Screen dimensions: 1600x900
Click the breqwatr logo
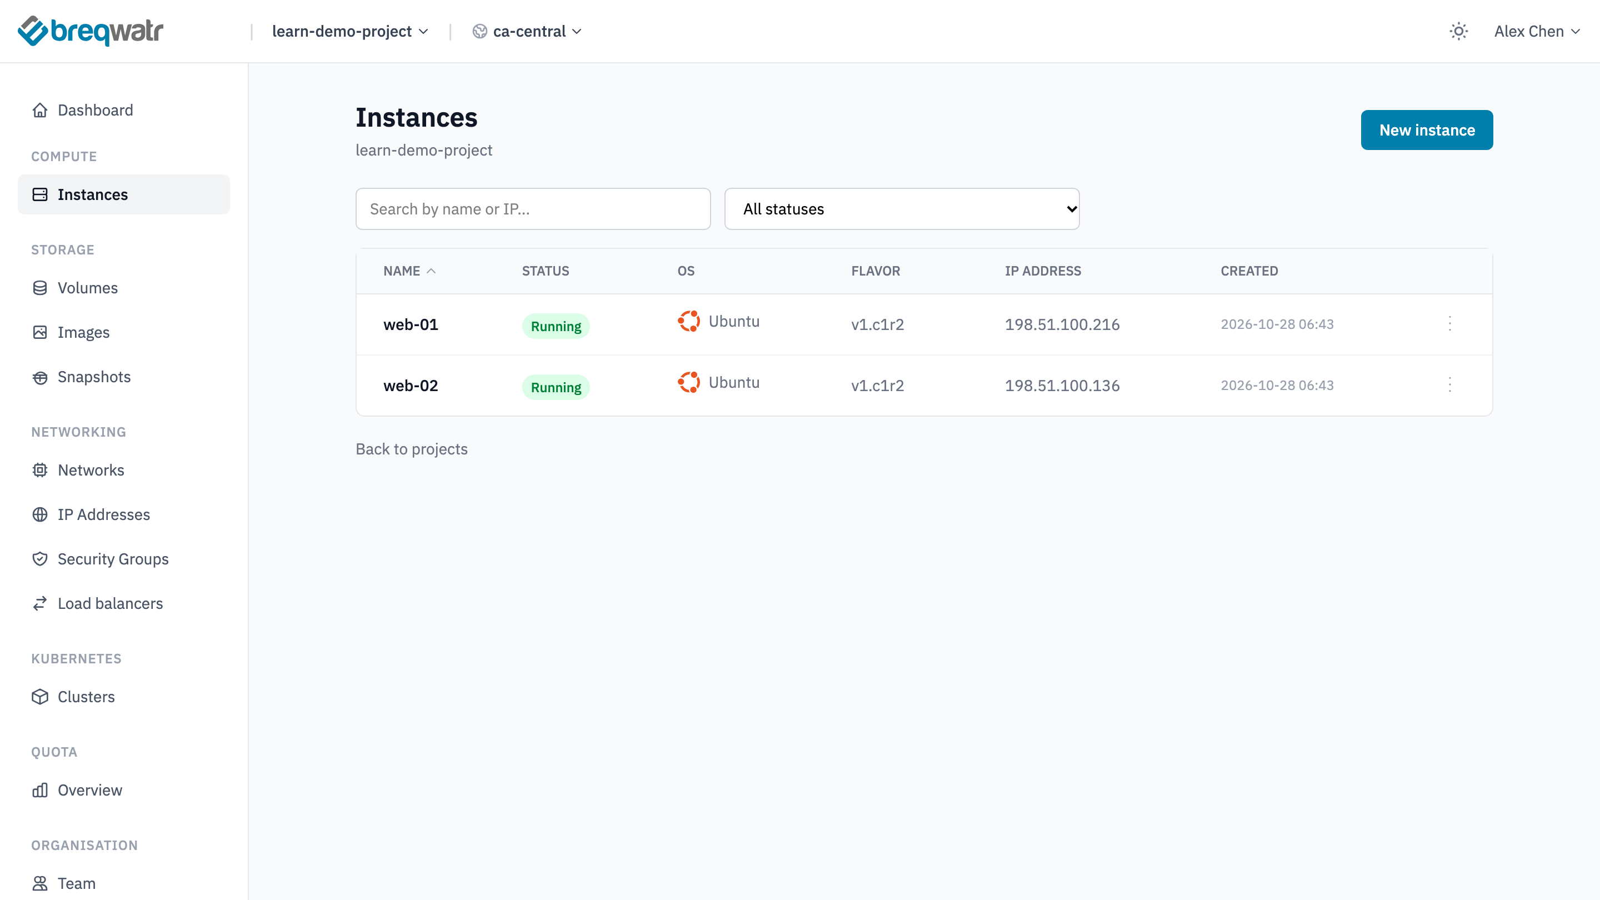pos(91,31)
